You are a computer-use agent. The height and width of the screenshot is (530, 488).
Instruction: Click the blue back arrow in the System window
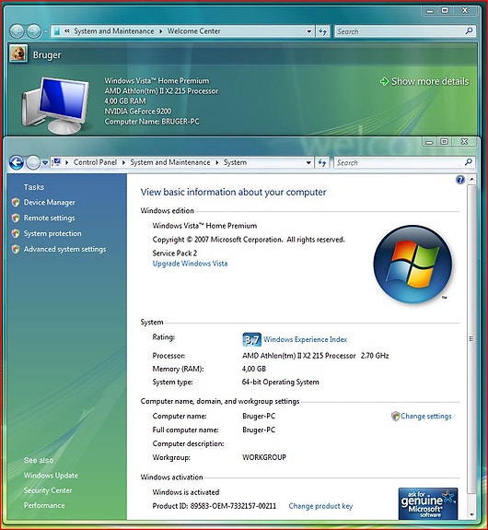(x=17, y=162)
